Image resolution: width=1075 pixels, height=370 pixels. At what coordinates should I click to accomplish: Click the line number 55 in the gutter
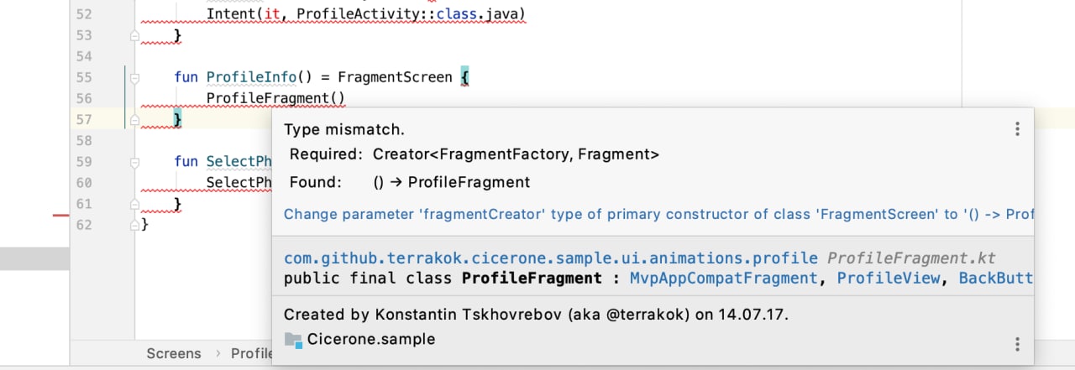83,77
